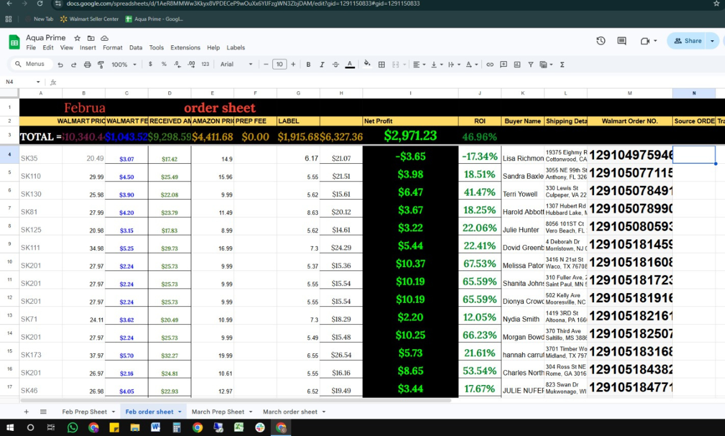Viewport: 725px width, 436px height.
Task: Toggle italic formatting
Action: pyautogui.click(x=322, y=65)
